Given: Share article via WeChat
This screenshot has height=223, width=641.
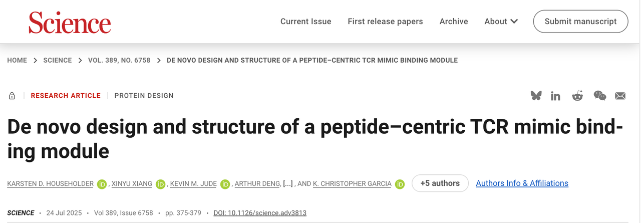Looking at the screenshot, I should tap(599, 96).
